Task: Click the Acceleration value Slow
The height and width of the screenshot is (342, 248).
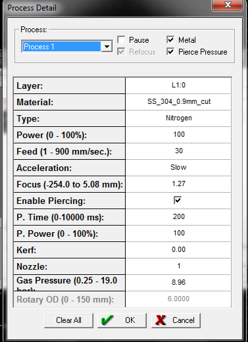Action: pyautogui.click(x=178, y=168)
